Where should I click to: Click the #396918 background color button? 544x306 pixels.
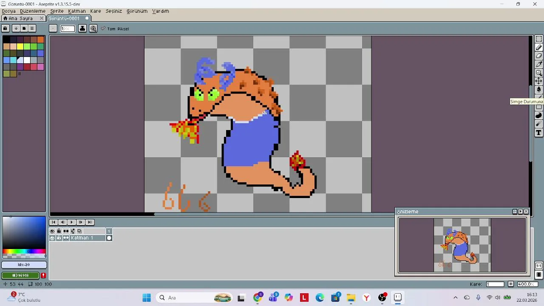(x=21, y=275)
